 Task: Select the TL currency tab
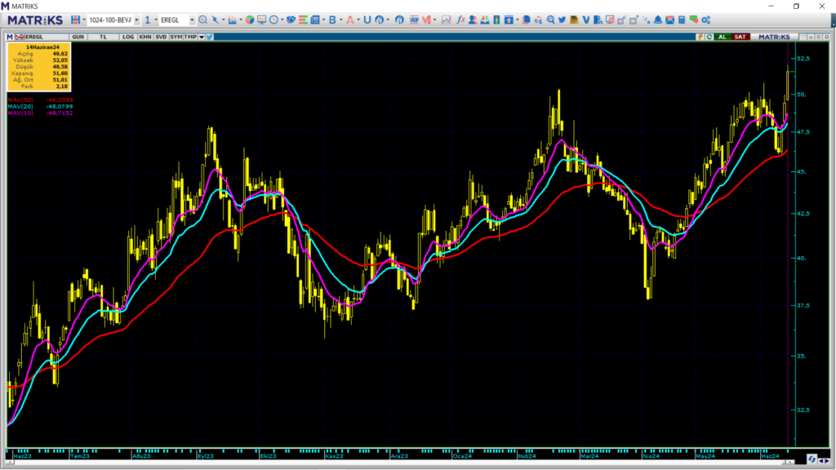pos(104,37)
